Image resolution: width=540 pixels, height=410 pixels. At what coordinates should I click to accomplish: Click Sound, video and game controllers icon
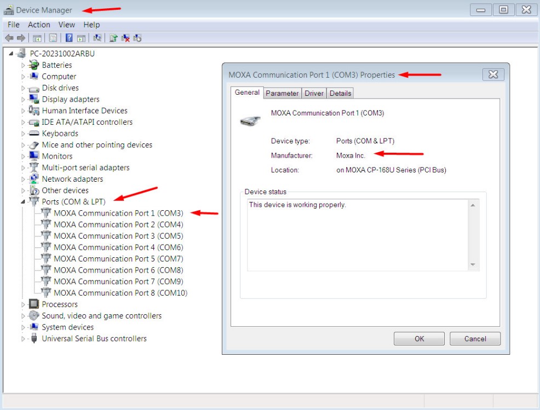(34, 315)
